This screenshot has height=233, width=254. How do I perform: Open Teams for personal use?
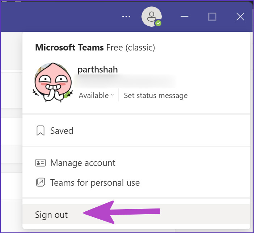pos(136,183)
